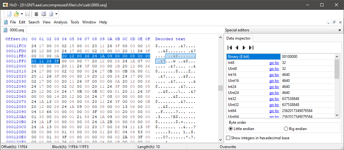Click go to link for UInt32

tap(274, 104)
